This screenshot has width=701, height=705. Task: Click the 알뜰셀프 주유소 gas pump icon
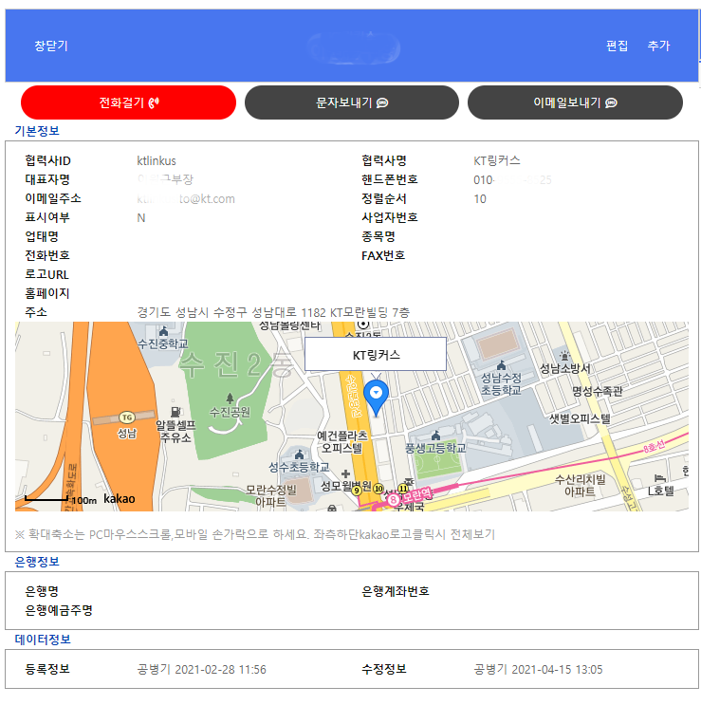tap(175, 412)
